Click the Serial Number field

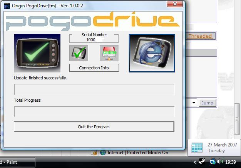coord(94,39)
